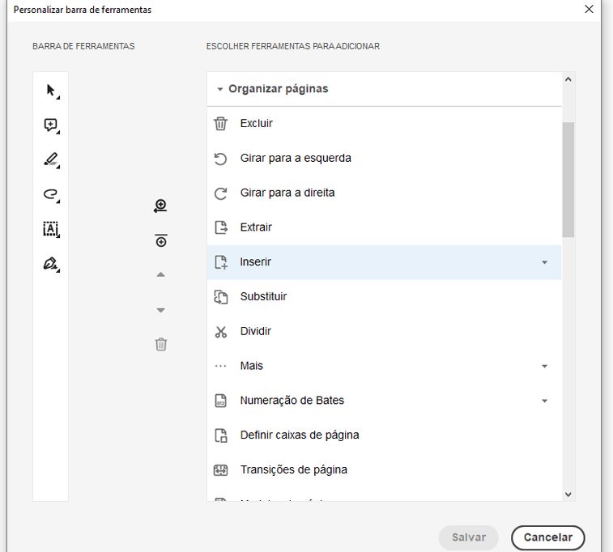Click the Definir caixas de página icon
This screenshot has height=552, width=613.
click(221, 435)
